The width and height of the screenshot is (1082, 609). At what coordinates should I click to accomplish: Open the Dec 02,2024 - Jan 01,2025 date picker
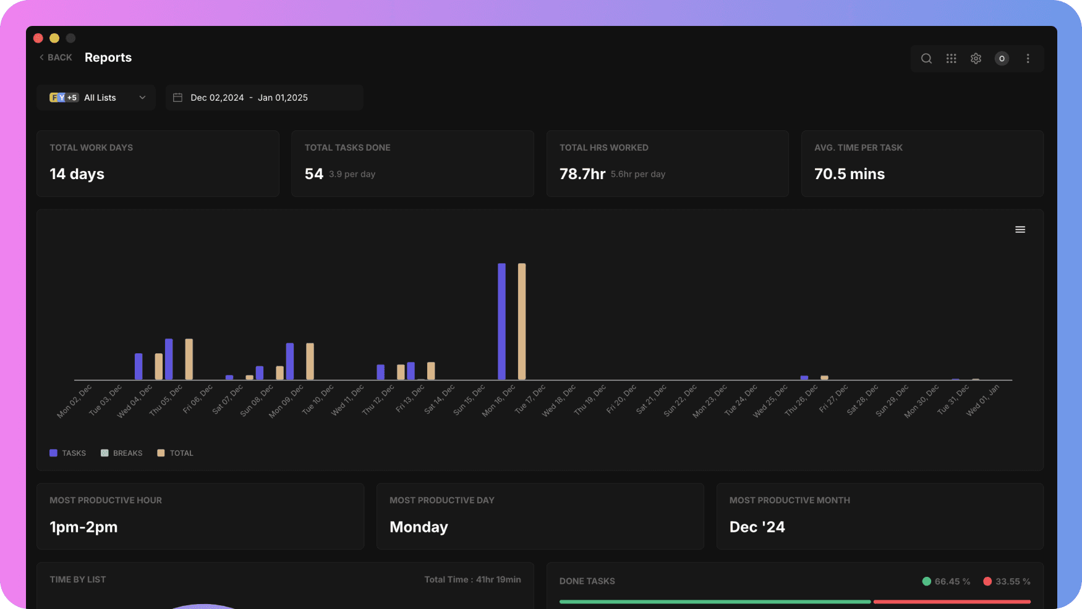point(264,98)
